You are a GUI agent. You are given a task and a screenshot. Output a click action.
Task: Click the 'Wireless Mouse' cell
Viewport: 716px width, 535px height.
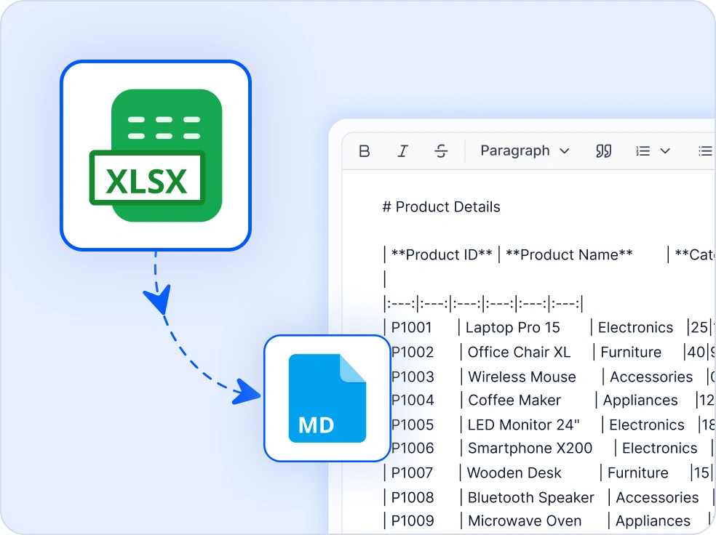(522, 377)
